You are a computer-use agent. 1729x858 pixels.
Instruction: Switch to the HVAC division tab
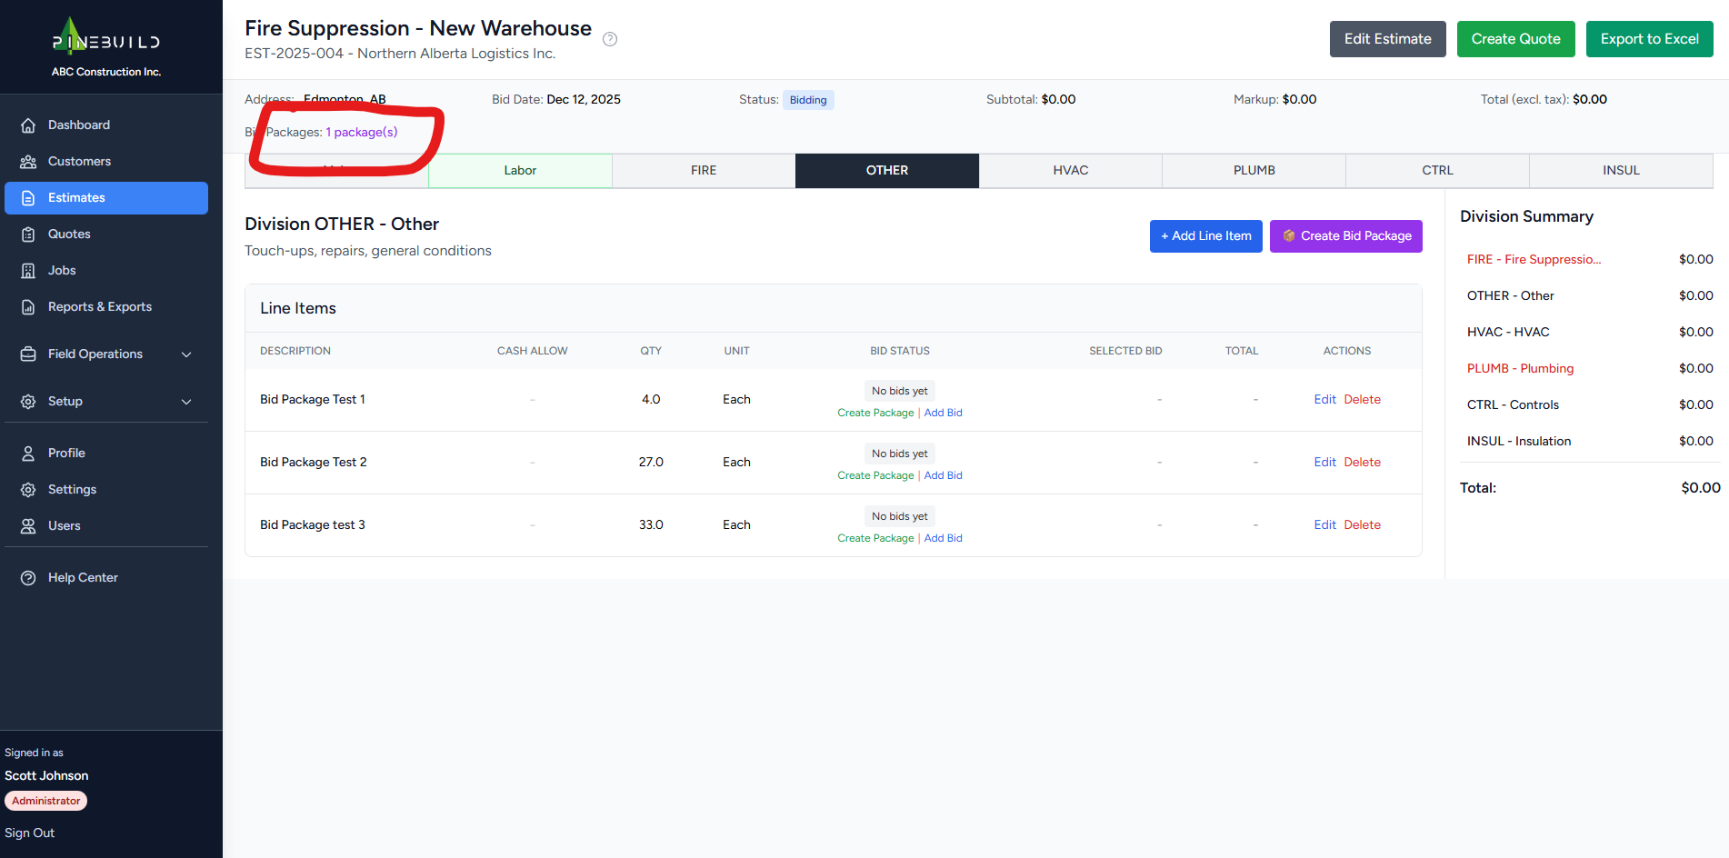[x=1070, y=170]
